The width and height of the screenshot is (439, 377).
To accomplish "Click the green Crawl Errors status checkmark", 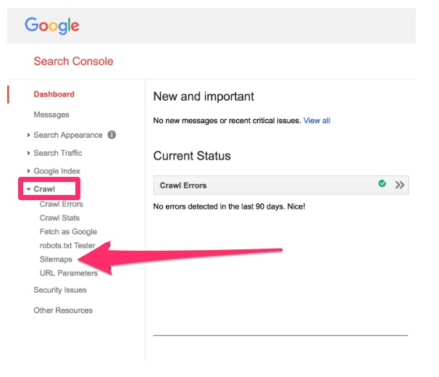I will click(382, 183).
